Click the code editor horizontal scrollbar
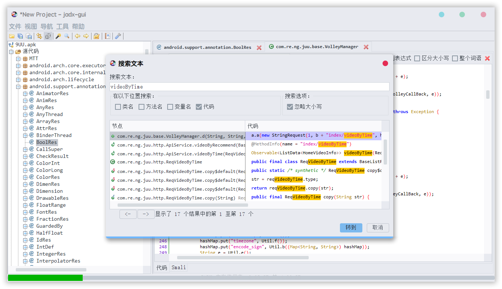 click(x=243, y=257)
